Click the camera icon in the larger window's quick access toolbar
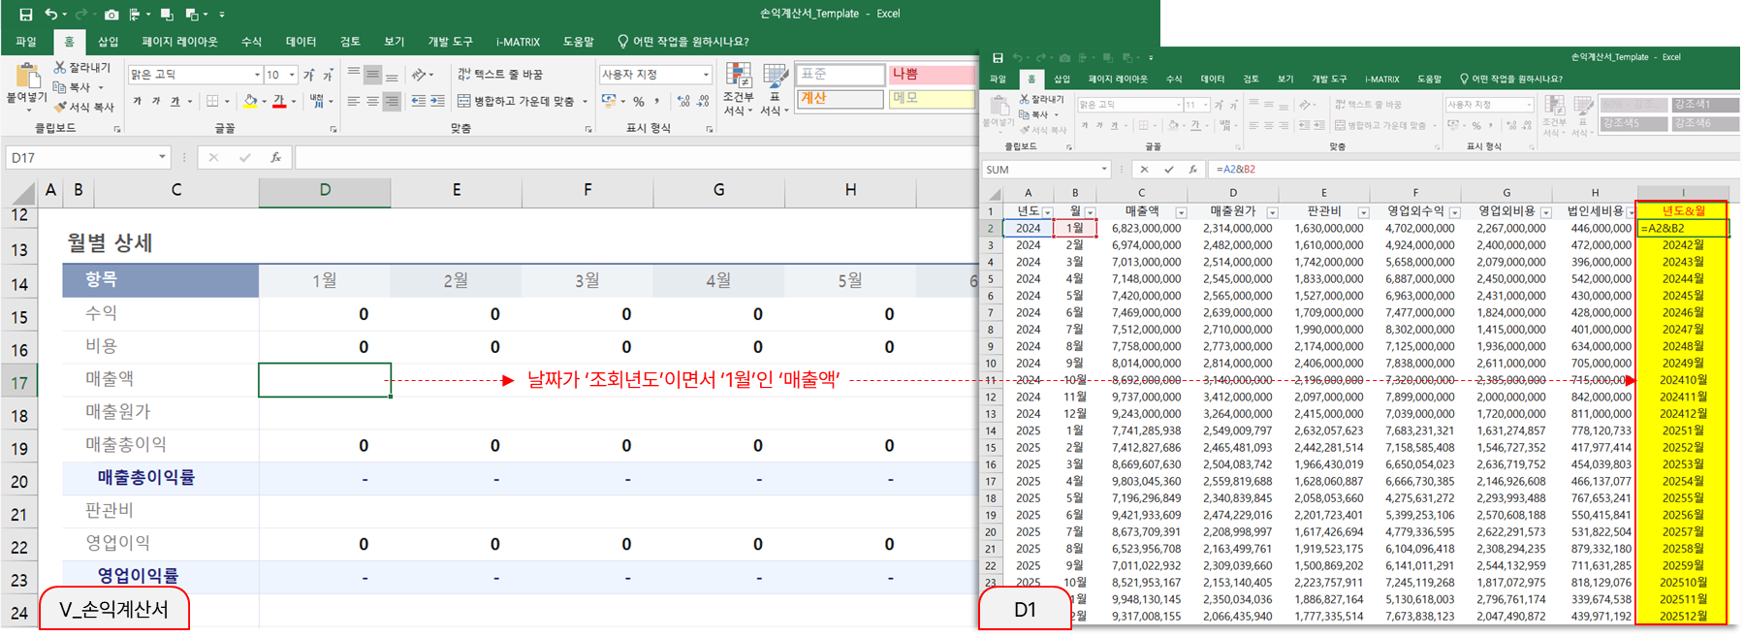 tap(111, 15)
